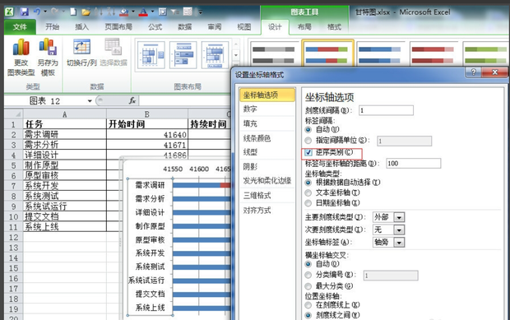Expand the Name Box dropdown arrow
Viewport: 510px width, 320px height.
(90, 101)
